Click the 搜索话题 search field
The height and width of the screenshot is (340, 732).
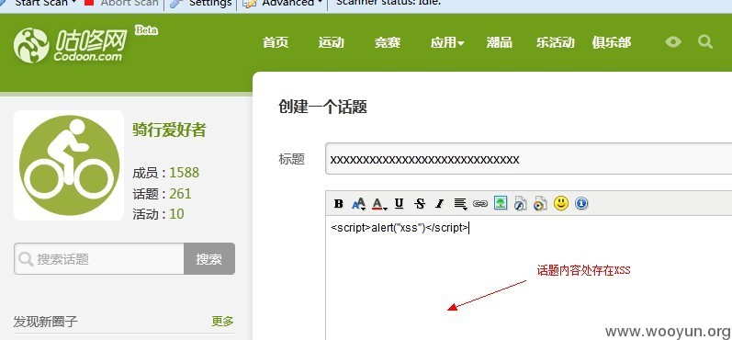99,259
